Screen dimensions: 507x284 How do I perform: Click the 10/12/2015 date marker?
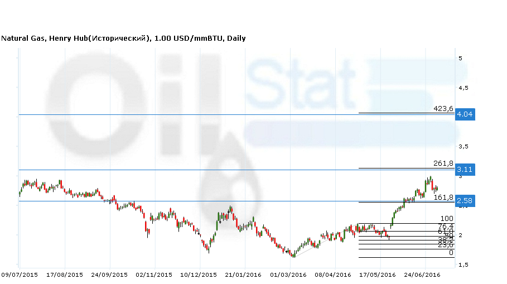pyautogui.click(x=199, y=275)
